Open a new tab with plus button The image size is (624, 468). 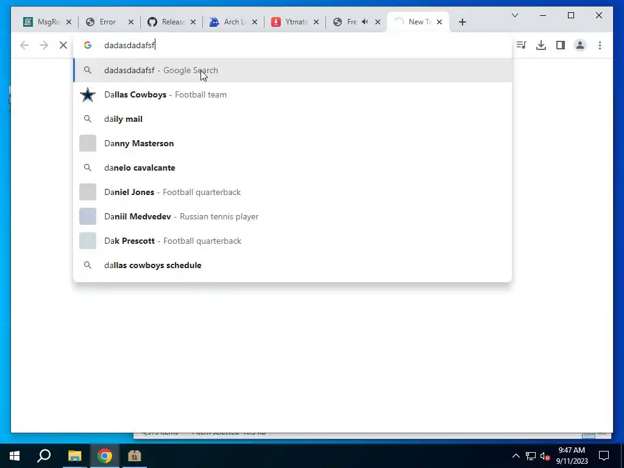pos(462,22)
